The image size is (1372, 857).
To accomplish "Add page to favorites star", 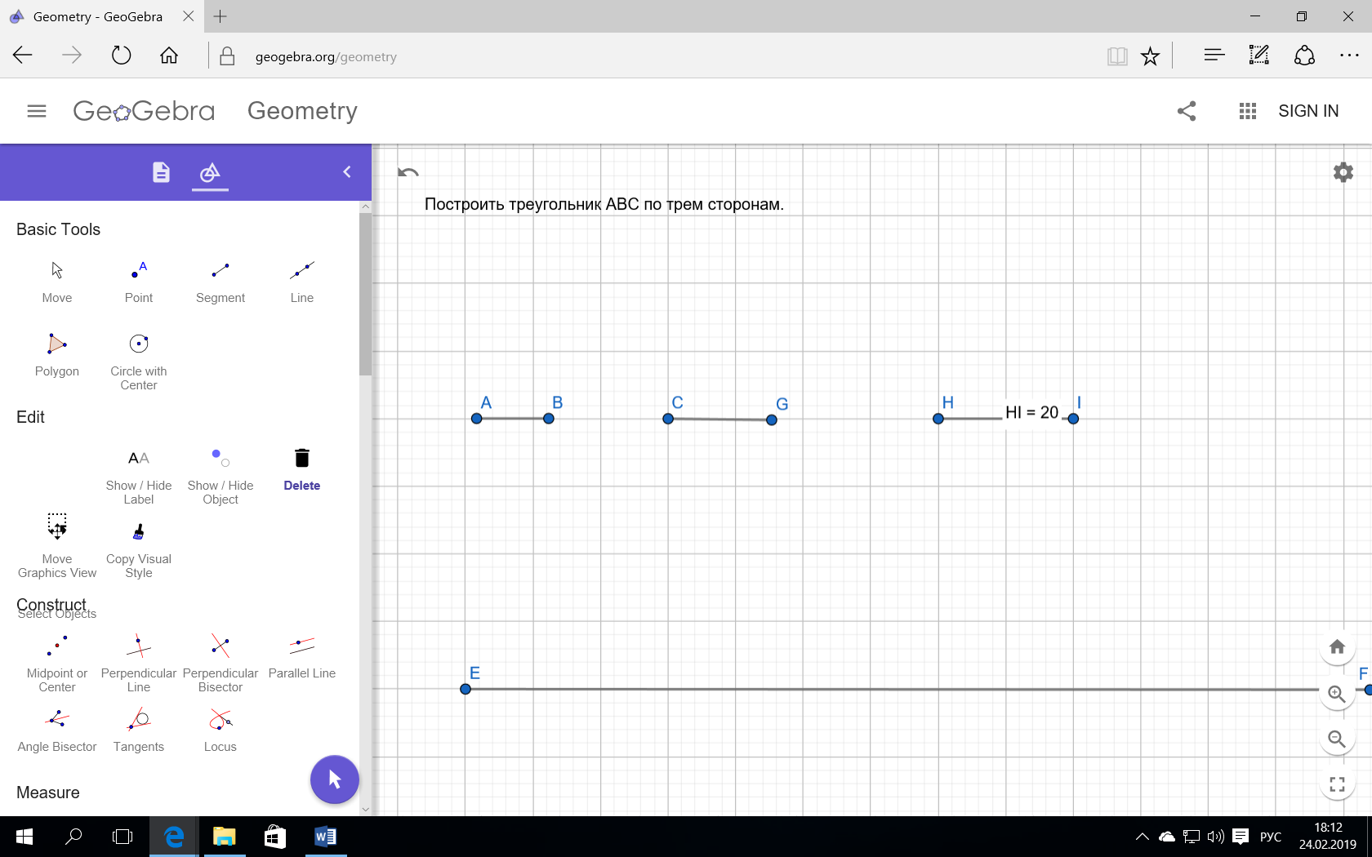I will (1150, 56).
